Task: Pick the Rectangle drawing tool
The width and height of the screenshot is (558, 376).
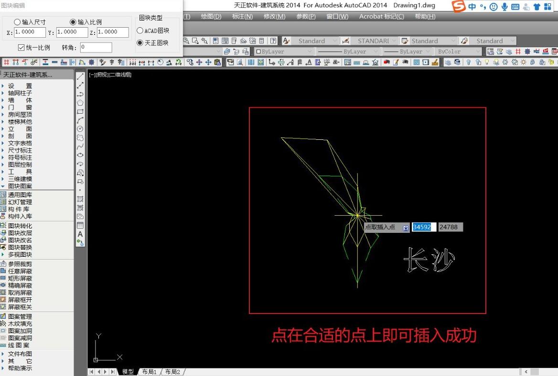Action: tap(80, 111)
